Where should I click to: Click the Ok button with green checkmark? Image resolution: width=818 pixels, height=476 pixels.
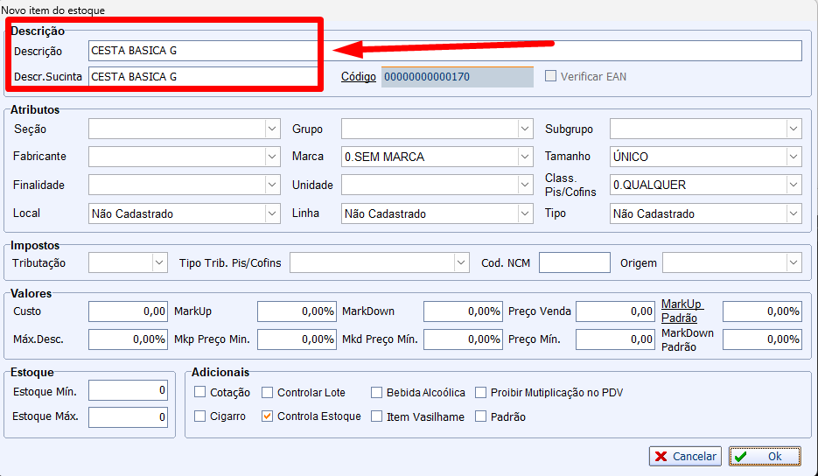click(765, 456)
